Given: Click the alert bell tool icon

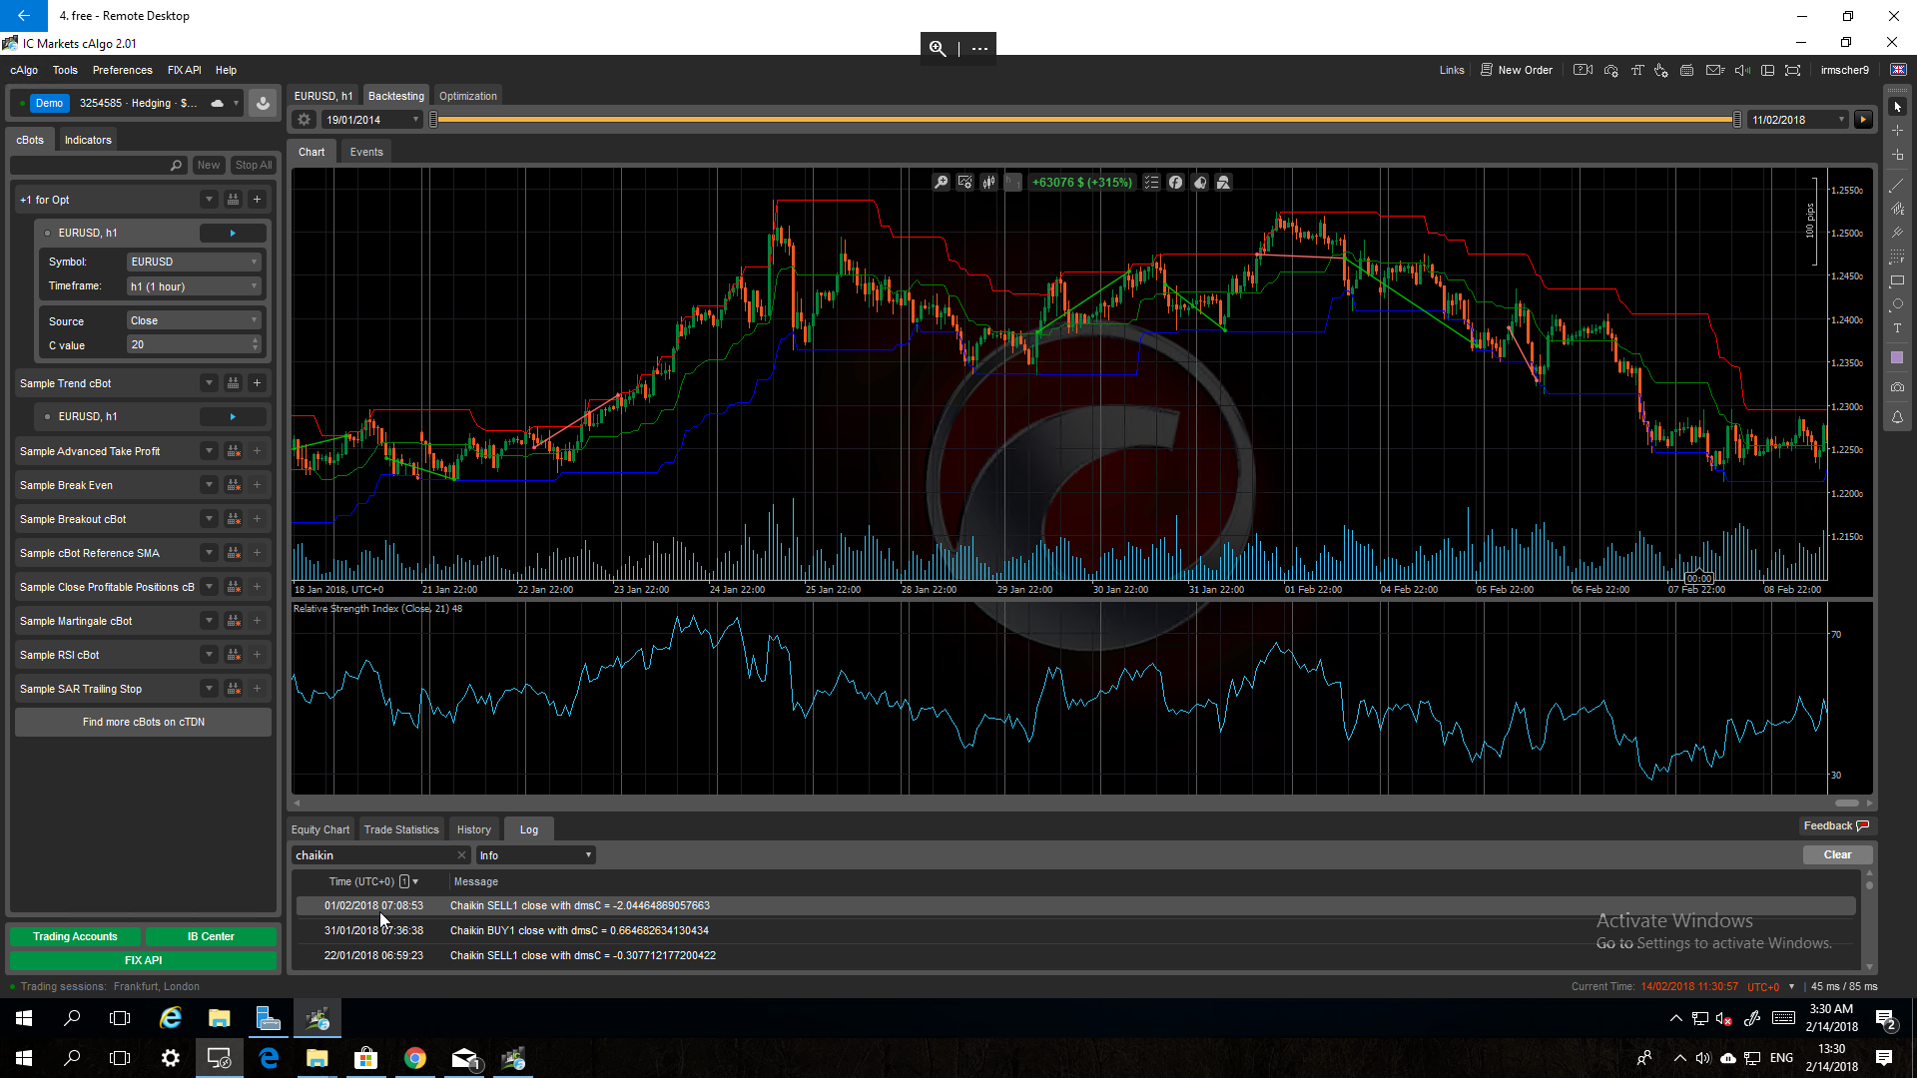Looking at the screenshot, I should tap(1897, 417).
